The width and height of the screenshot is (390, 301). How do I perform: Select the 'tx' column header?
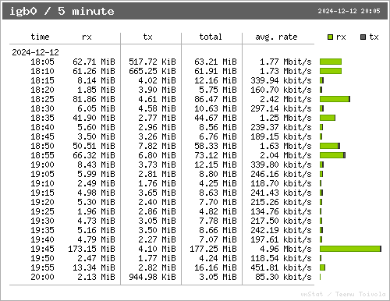147,37
